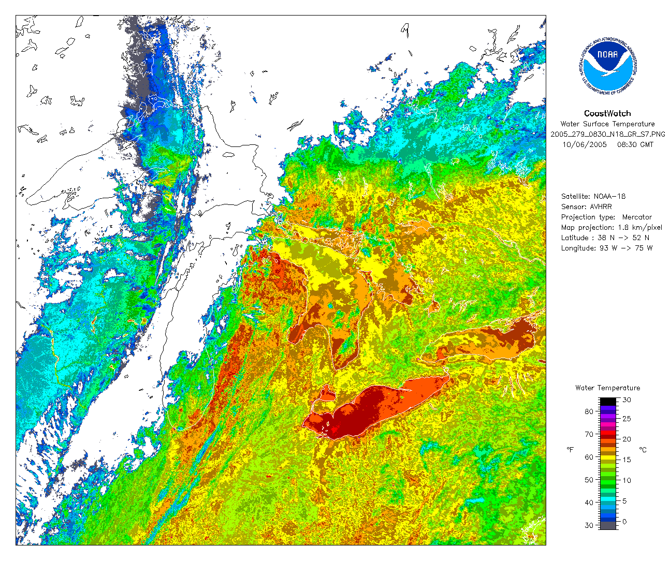Click the 40 Fahrenheit scale label

coord(589,503)
